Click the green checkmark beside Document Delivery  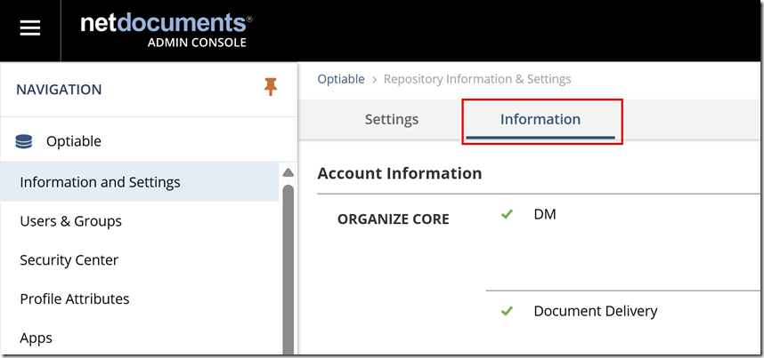(507, 311)
